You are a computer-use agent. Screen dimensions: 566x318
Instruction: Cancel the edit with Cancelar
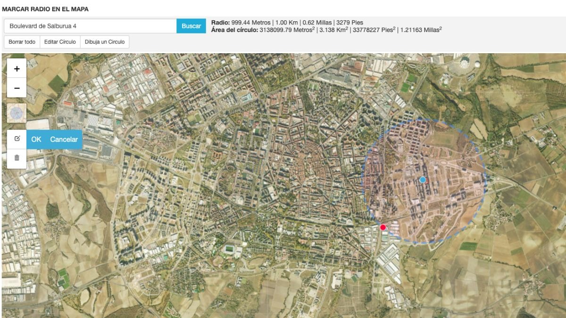(x=65, y=139)
